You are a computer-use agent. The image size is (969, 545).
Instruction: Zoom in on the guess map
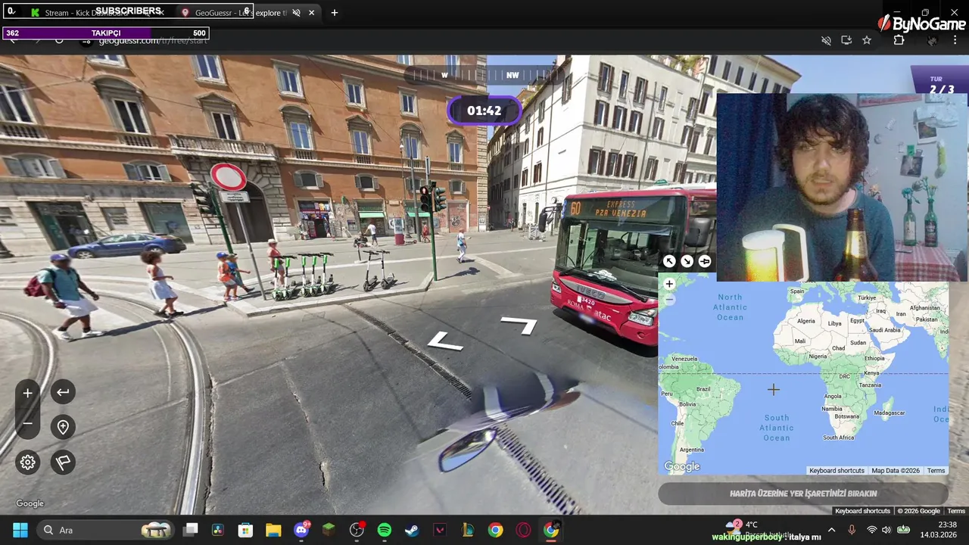669,284
